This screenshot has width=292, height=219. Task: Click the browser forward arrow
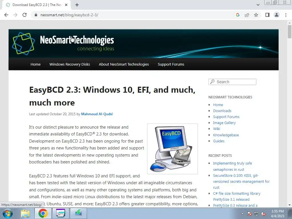(15, 15)
